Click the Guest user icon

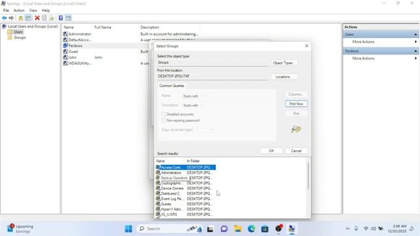click(66, 52)
